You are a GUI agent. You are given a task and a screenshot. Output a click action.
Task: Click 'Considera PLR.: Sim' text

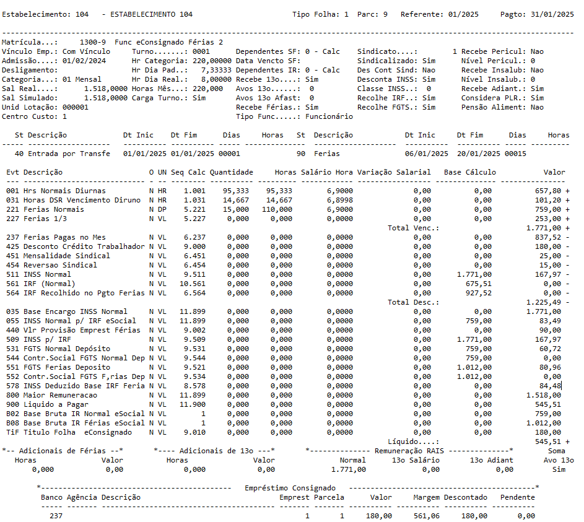pos(502,98)
